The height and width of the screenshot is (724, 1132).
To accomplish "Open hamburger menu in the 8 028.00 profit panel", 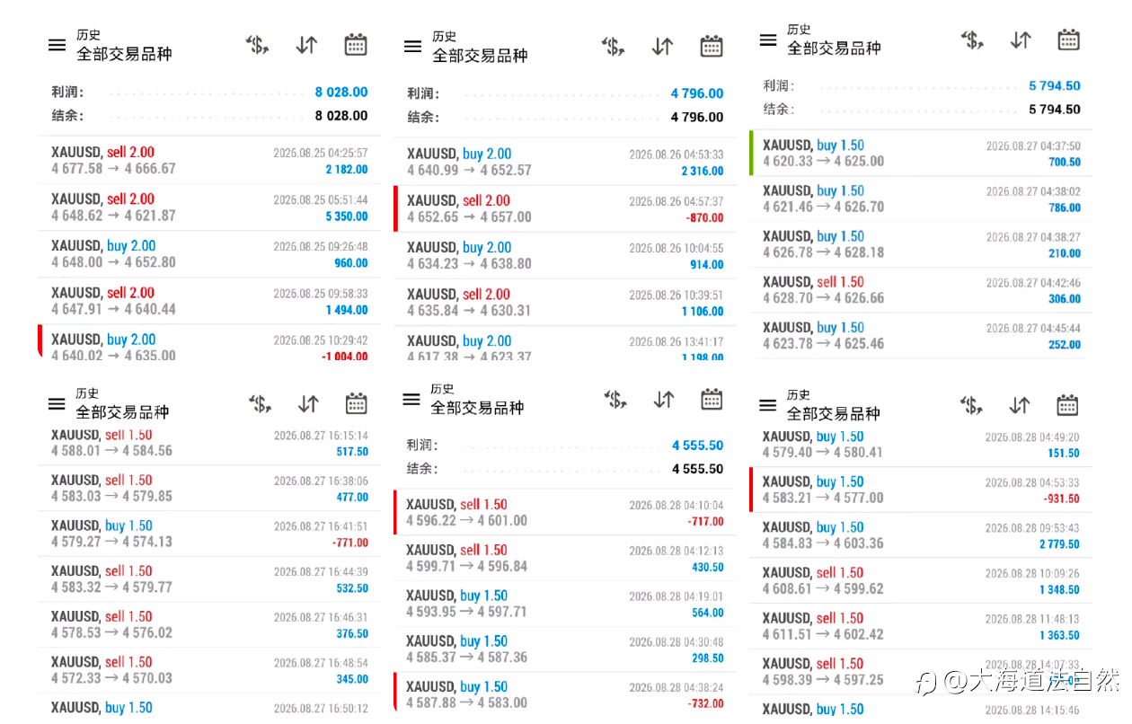I will [x=57, y=45].
